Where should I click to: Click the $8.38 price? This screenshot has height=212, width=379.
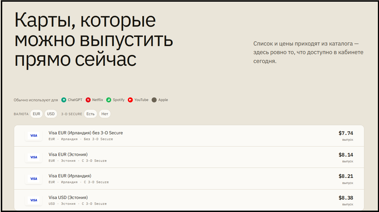click(346, 198)
